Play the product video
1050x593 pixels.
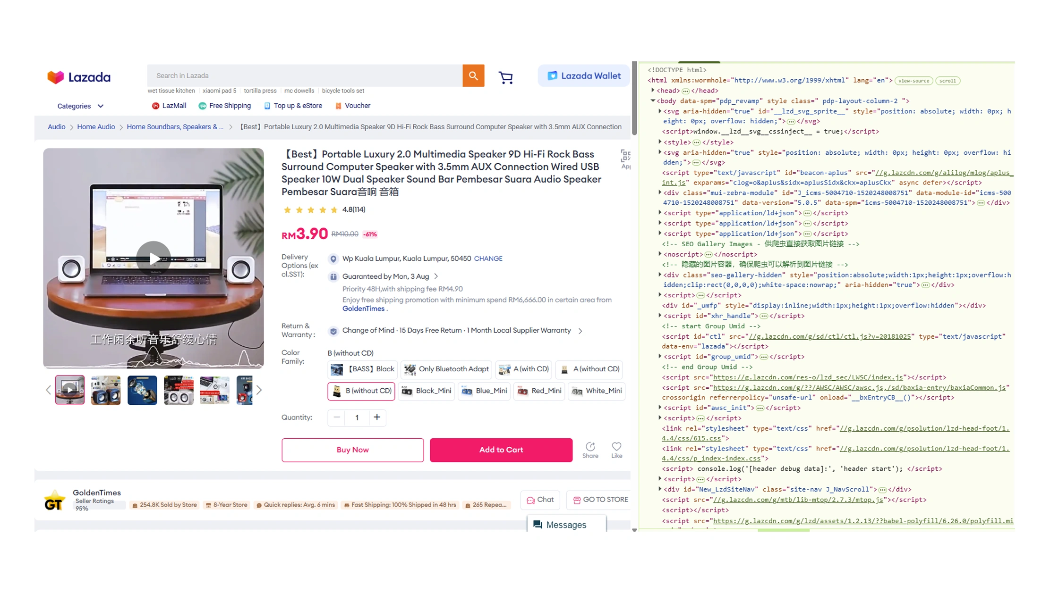[154, 258]
